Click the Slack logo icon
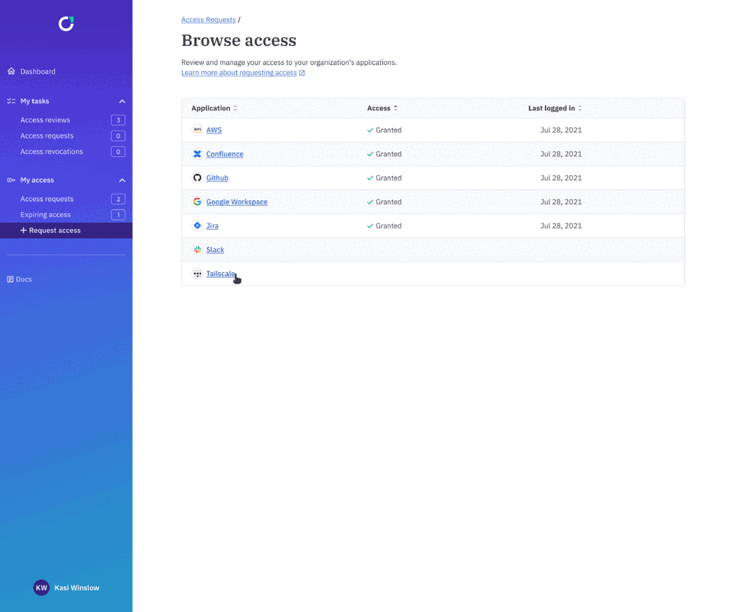Screen dimensions: 733x612 click(197, 250)
